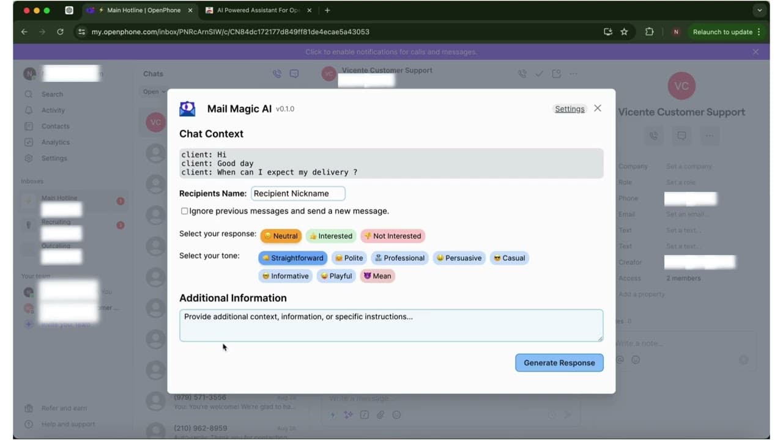Open emoji picker in message composer

coord(396,415)
